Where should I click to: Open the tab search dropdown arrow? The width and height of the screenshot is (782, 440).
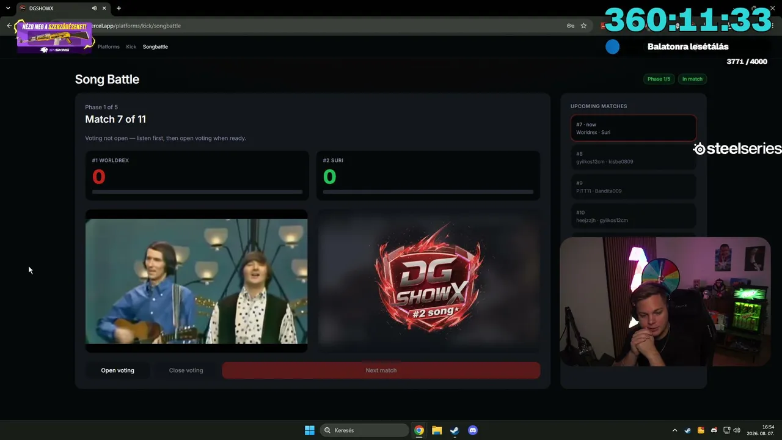8,9
